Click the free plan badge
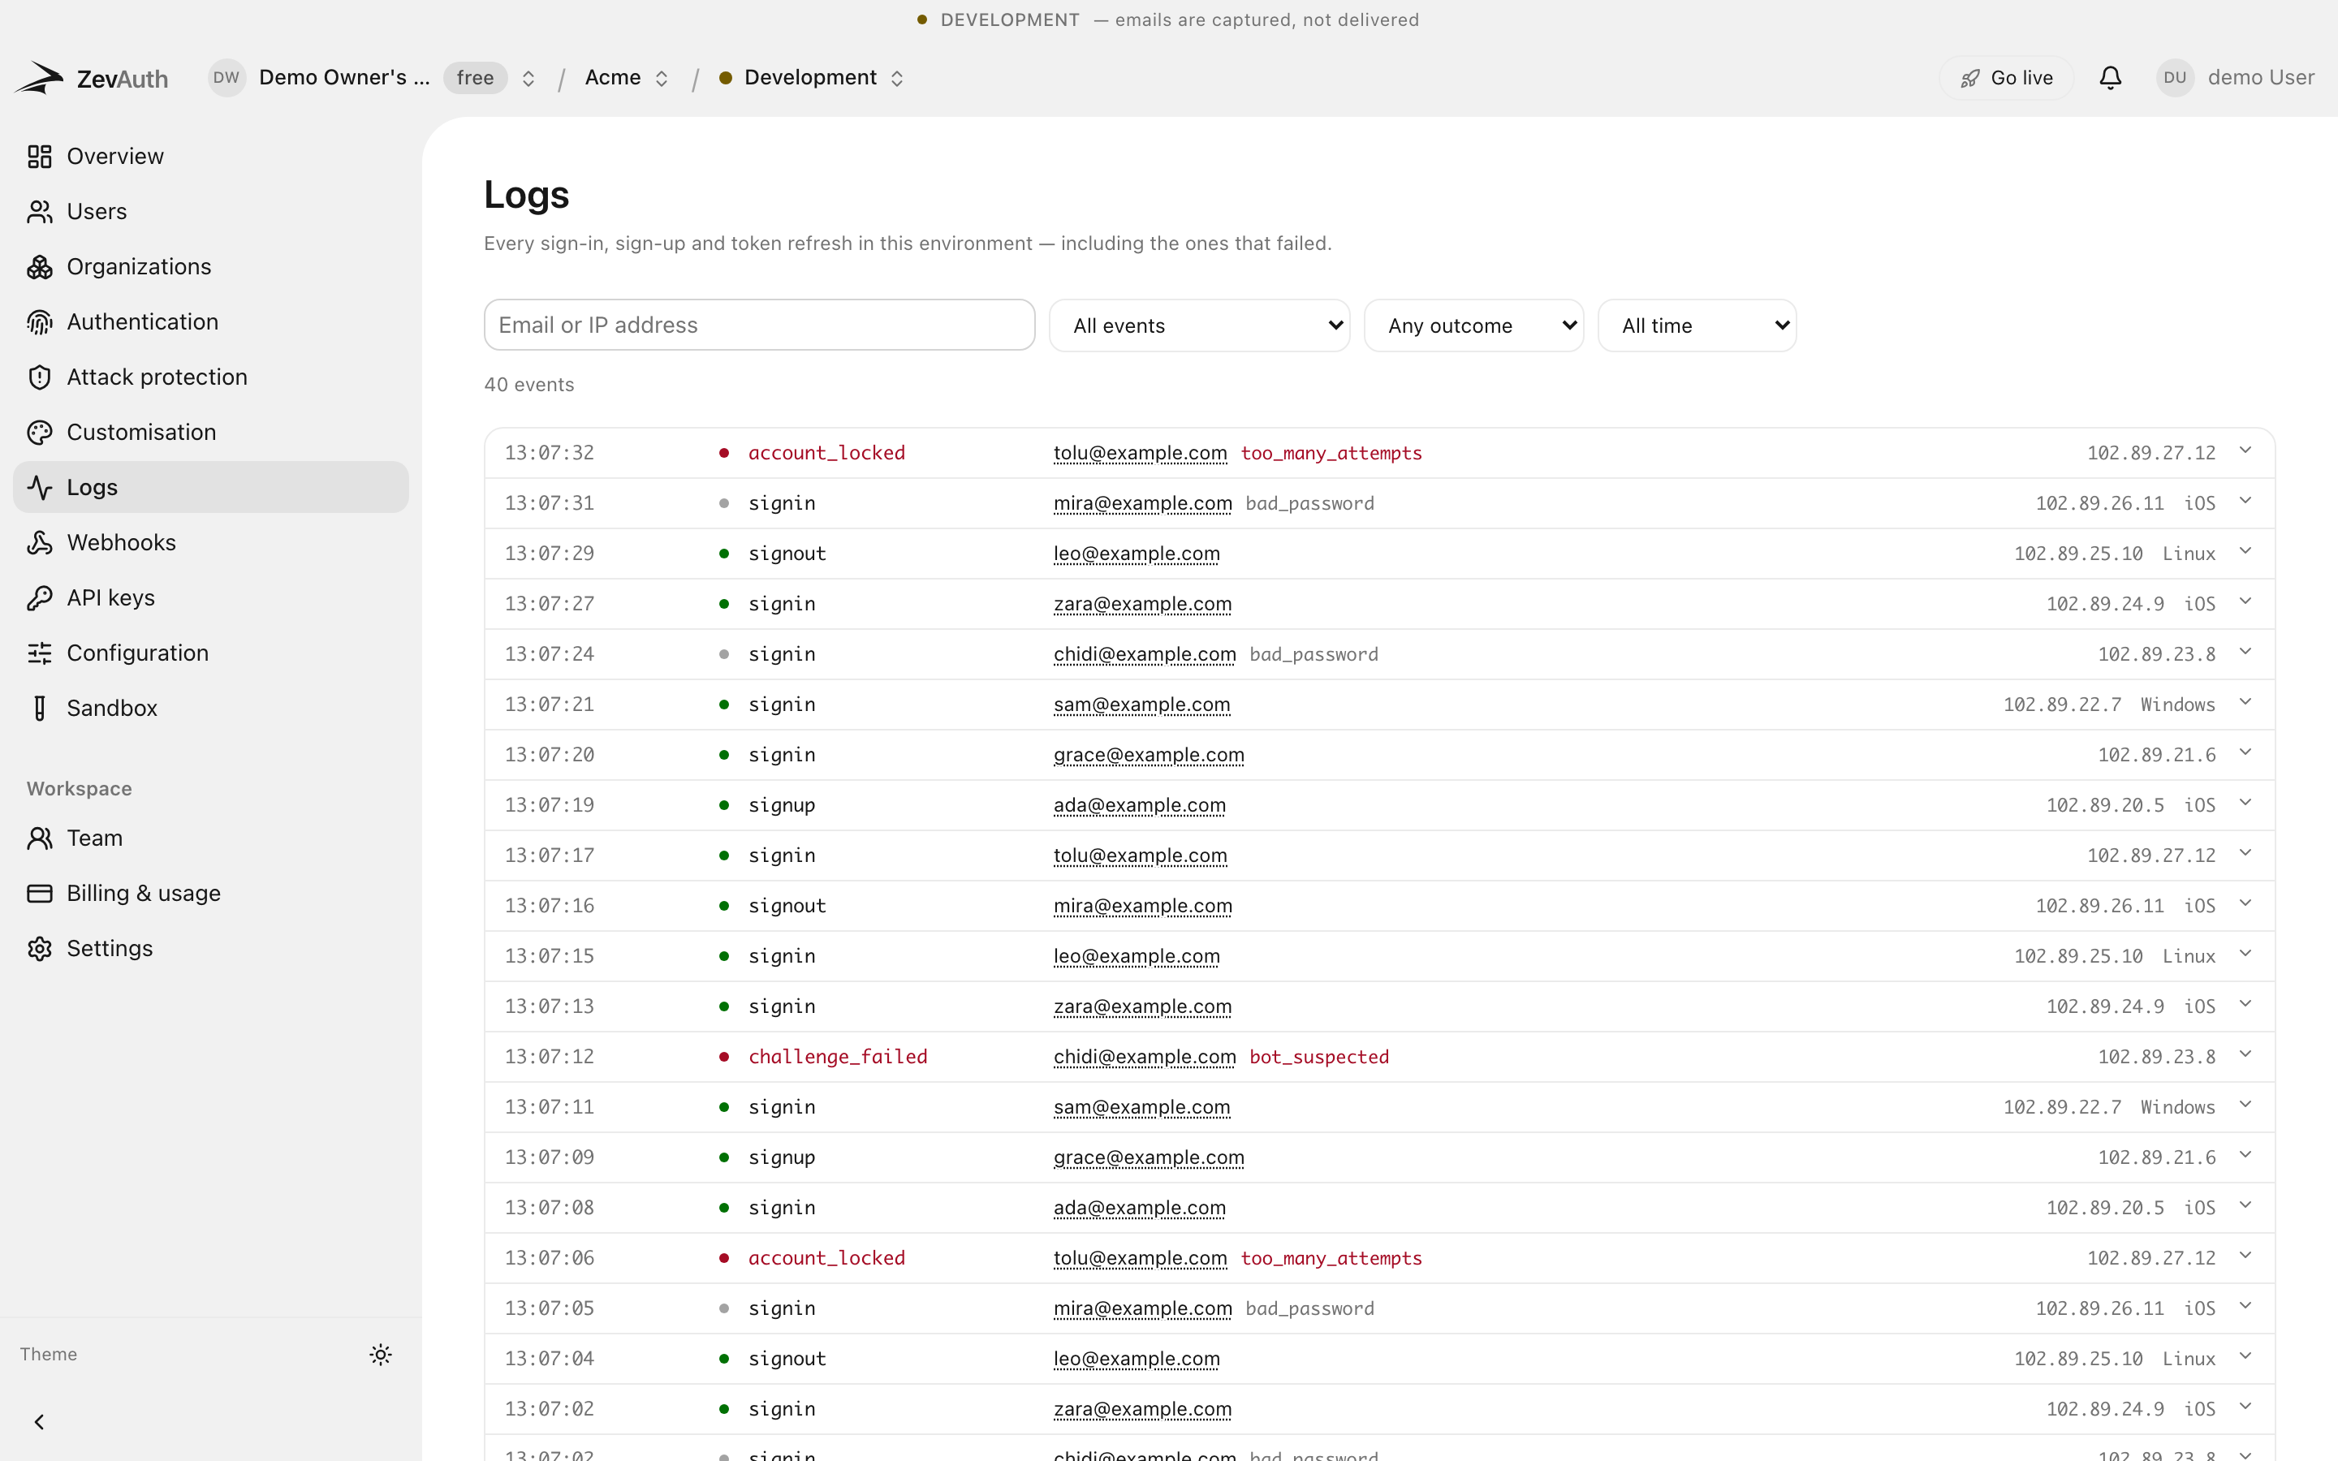The width and height of the screenshot is (2338, 1461). pos(476,77)
